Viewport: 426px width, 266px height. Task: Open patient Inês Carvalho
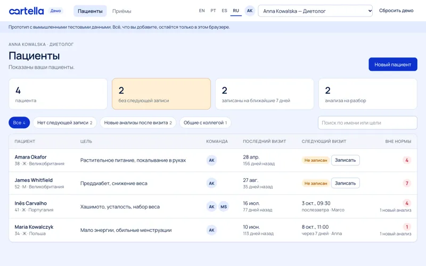click(x=31, y=203)
